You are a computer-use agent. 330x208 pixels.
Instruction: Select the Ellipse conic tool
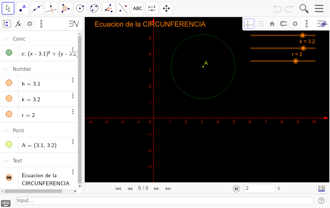[94, 8]
